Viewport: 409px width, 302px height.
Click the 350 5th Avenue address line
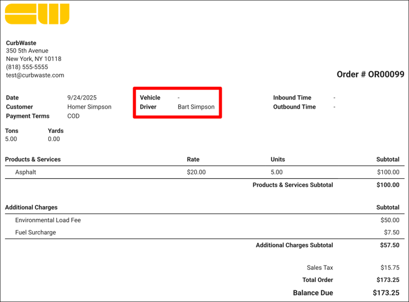point(27,51)
